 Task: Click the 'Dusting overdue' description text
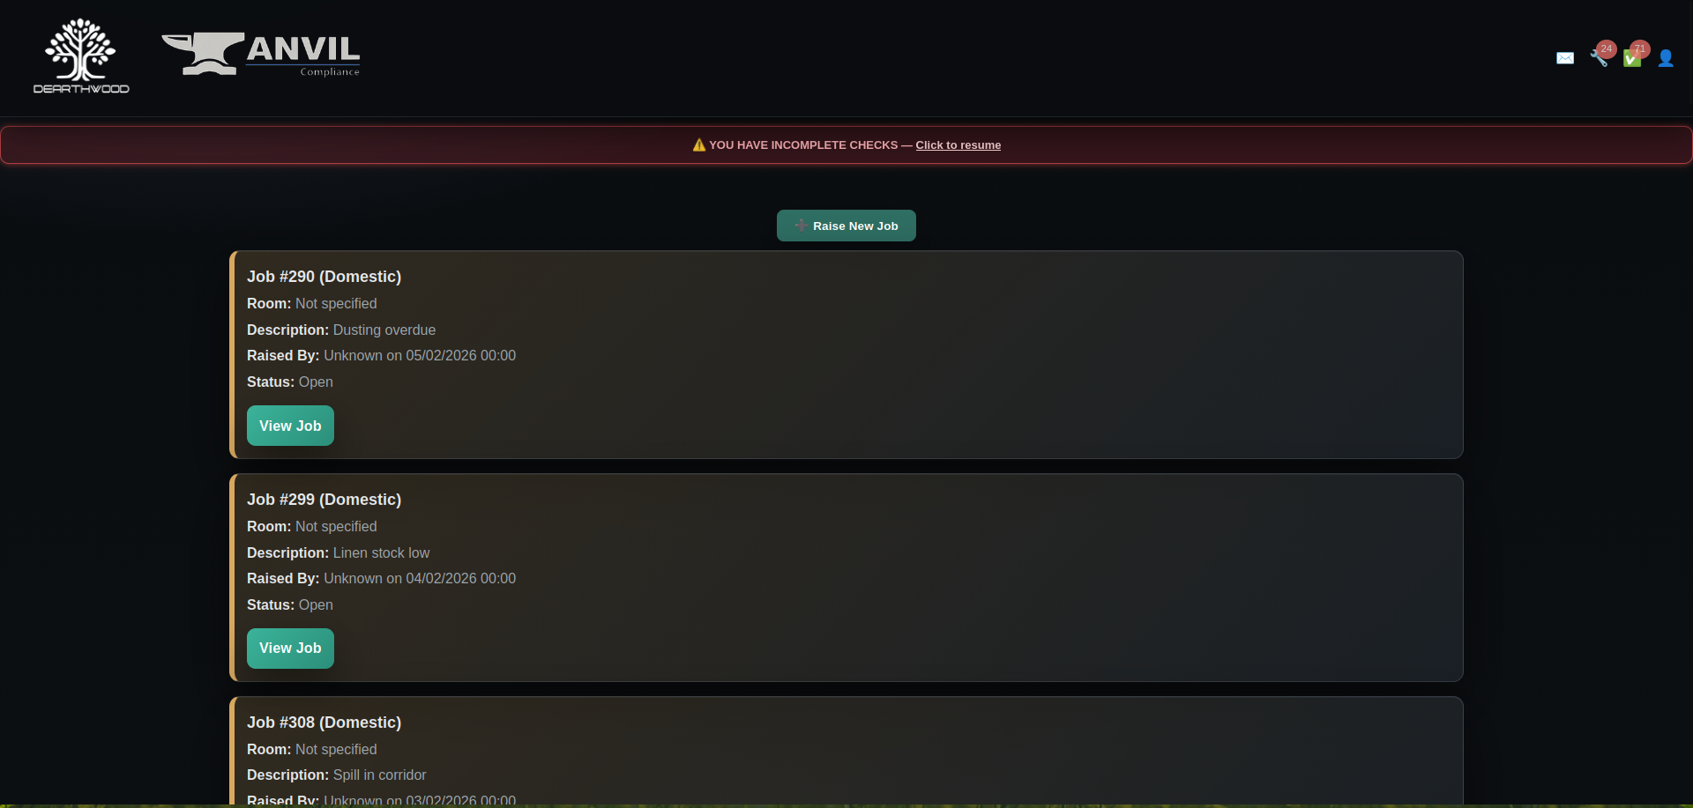384,330
